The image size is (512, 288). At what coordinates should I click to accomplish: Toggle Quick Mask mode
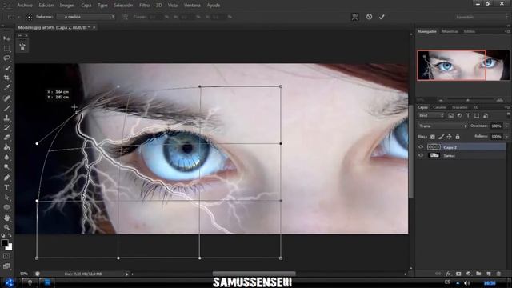pos(6,256)
